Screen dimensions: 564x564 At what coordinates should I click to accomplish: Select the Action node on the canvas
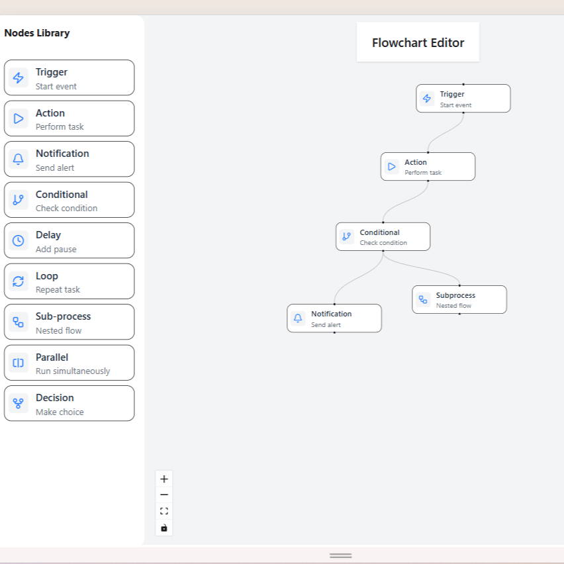point(428,167)
